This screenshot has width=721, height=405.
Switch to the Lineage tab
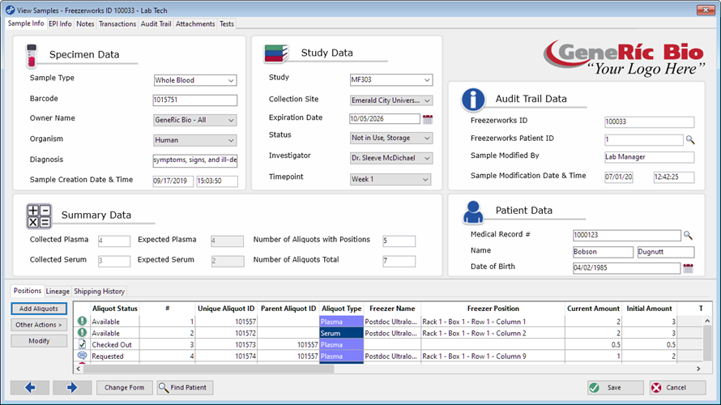[58, 292]
